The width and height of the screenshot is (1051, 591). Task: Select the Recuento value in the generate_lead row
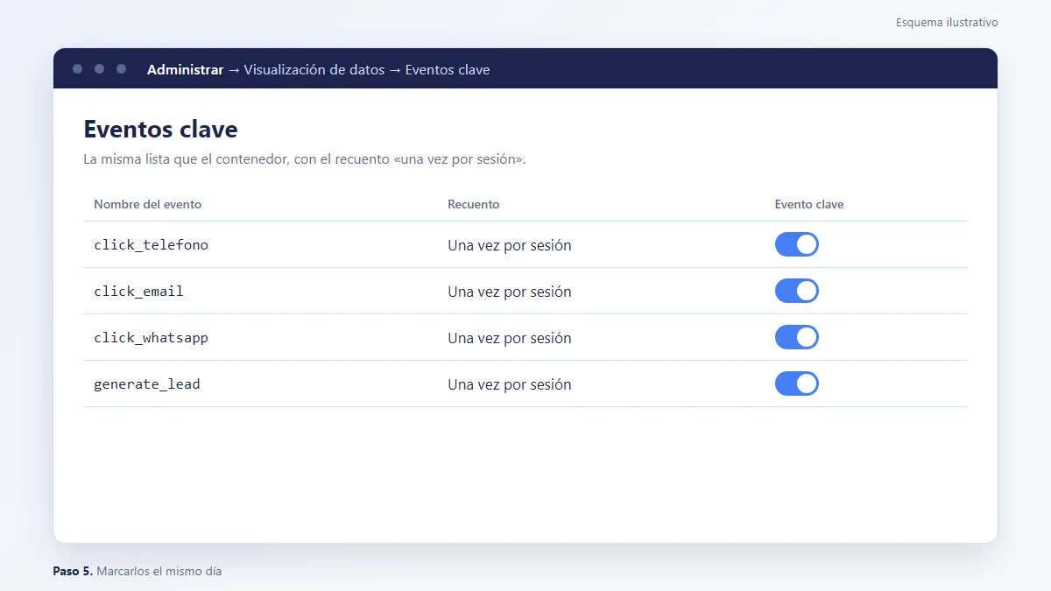click(x=510, y=384)
